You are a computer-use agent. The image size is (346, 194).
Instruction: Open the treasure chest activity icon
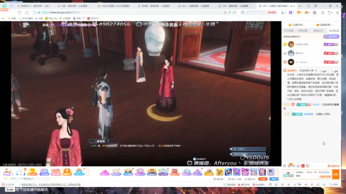point(128,172)
